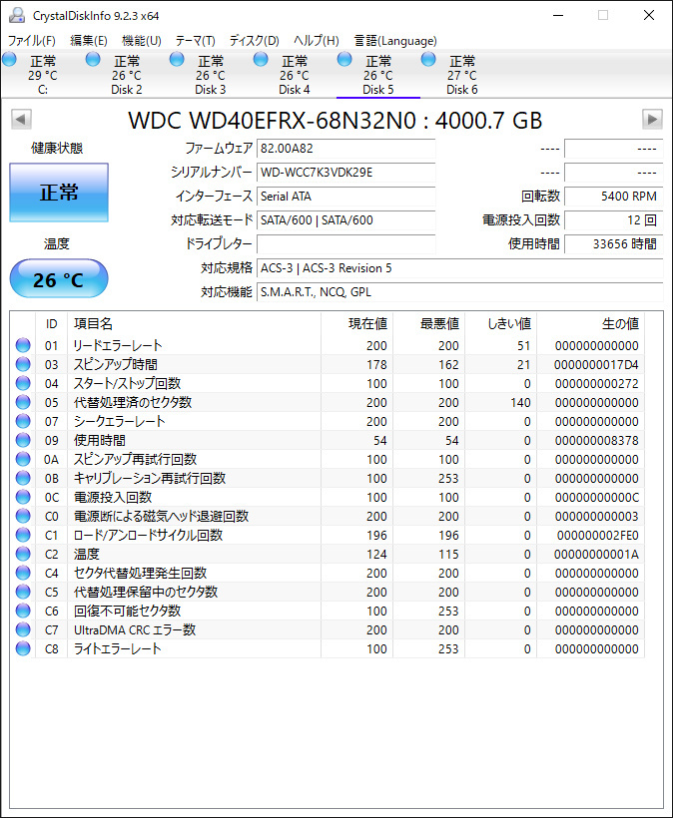Click status icon for ID C8 row
Image resolution: width=673 pixels, height=818 pixels.
tap(23, 648)
